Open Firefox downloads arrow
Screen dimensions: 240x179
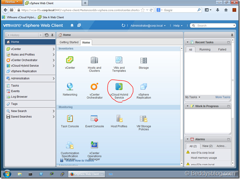click(218, 10)
